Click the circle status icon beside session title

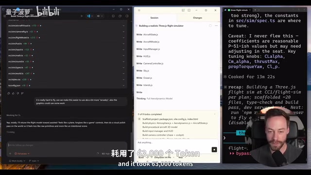click(x=210, y=26)
